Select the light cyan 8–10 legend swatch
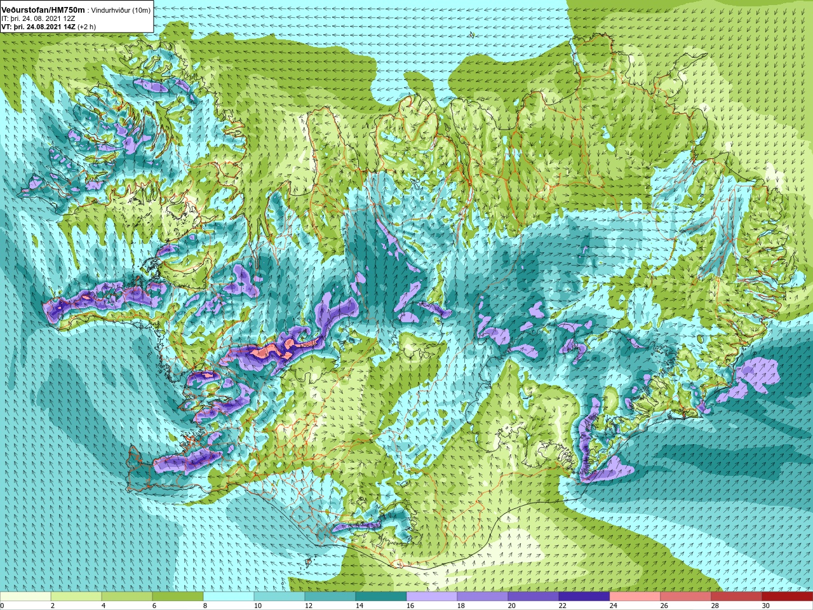Screen dimensions: 813x610 (229, 597)
